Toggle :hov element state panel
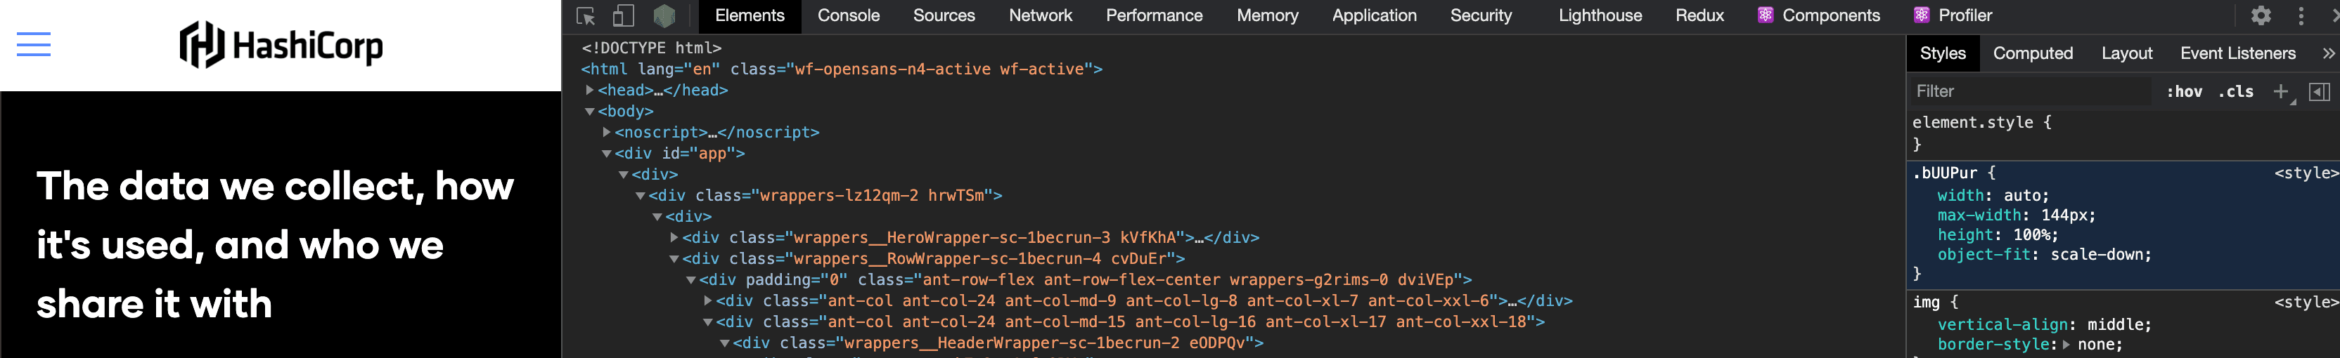The image size is (2340, 358). [x=2184, y=91]
